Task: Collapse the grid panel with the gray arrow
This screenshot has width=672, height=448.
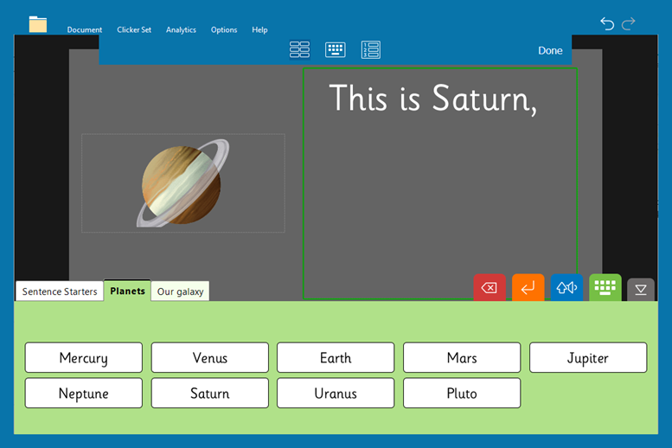Action: tap(641, 290)
